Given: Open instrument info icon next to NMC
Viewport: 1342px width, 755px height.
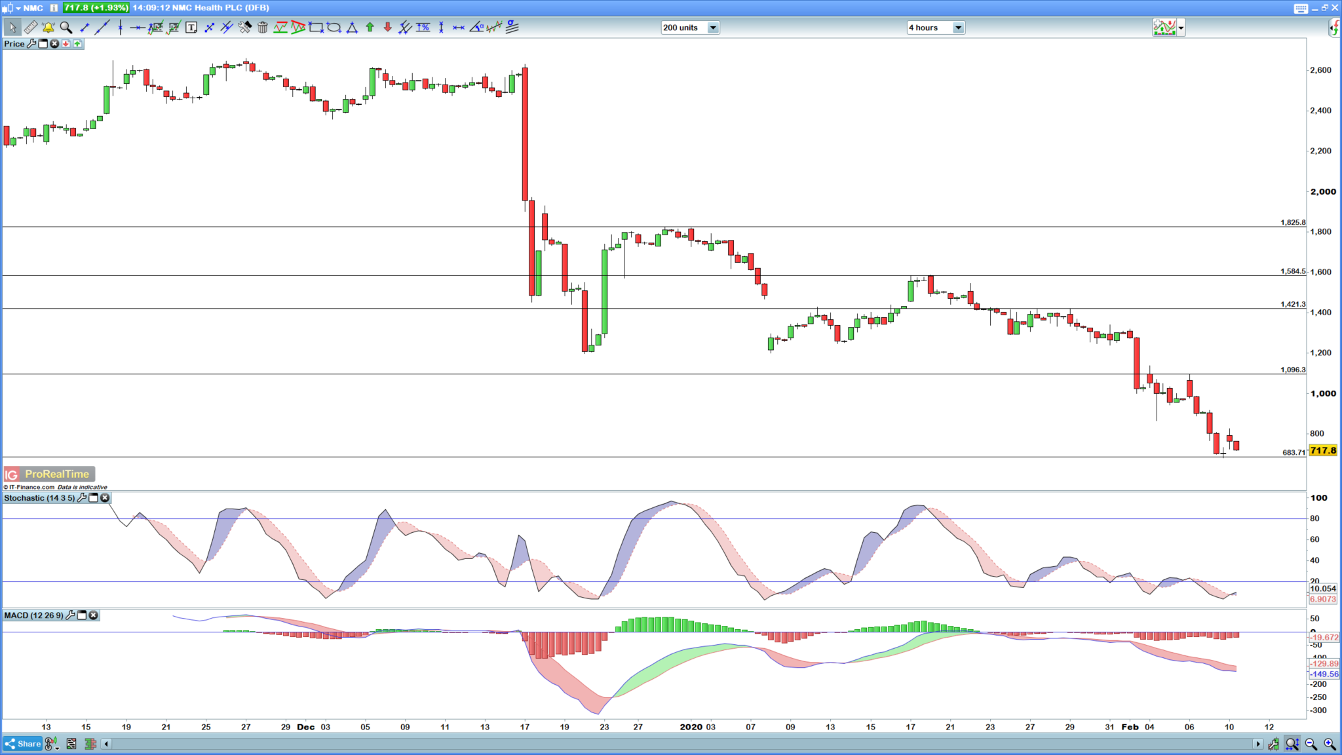Looking at the screenshot, I should [x=54, y=8].
